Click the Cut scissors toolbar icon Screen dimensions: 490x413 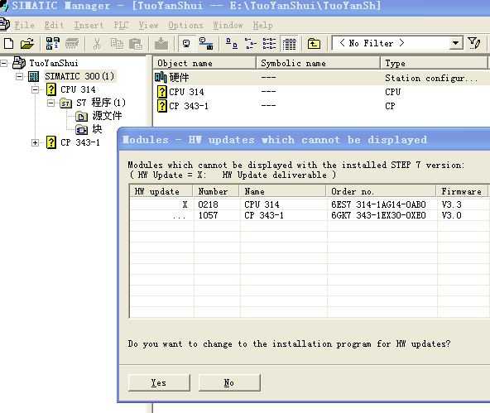[97, 43]
